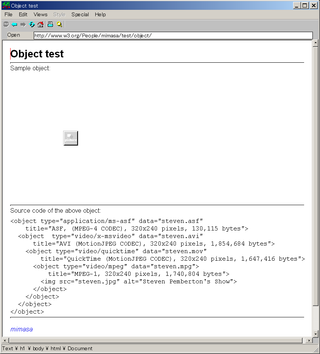Expand the Views menu

(40, 14)
